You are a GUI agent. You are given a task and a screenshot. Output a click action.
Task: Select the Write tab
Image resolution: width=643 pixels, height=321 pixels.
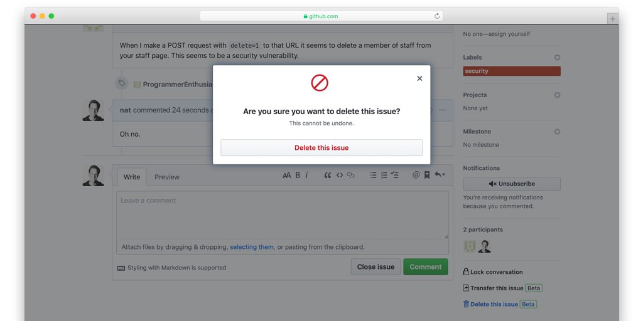132,177
